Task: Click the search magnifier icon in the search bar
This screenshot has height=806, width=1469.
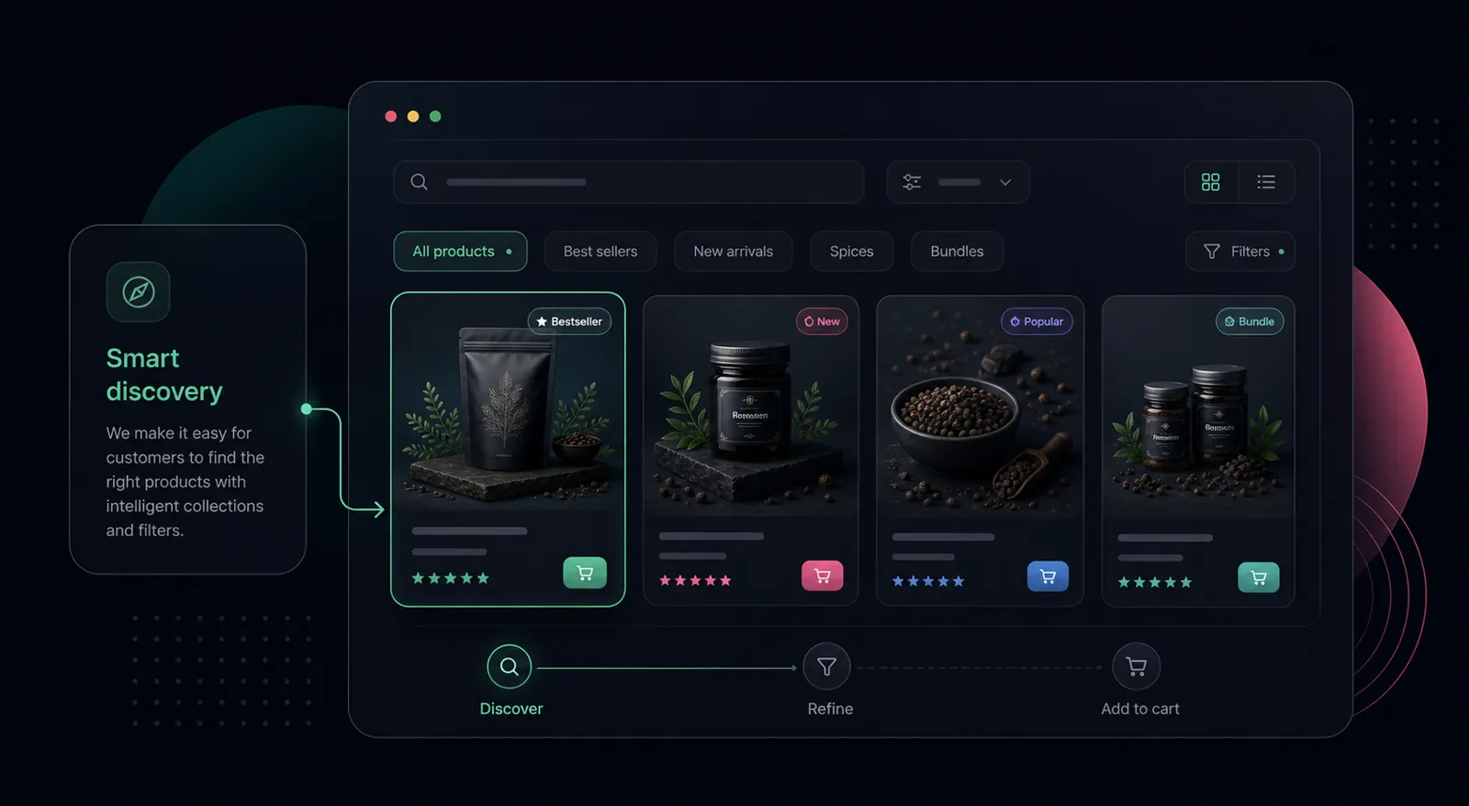Action: [419, 182]
